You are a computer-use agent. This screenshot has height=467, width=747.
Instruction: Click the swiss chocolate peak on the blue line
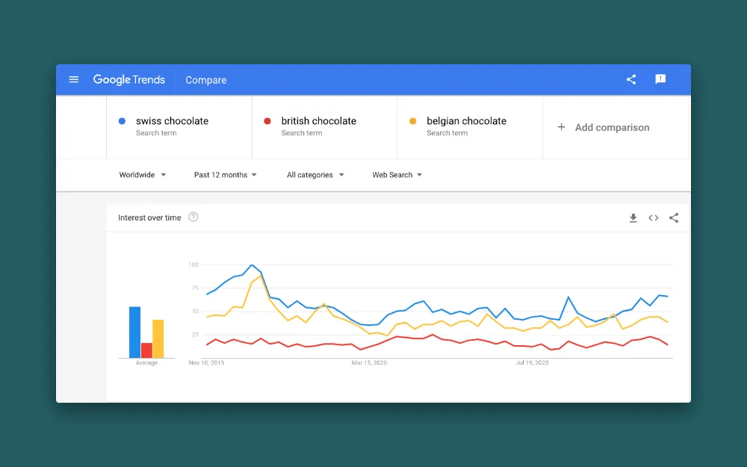[252, 265]
